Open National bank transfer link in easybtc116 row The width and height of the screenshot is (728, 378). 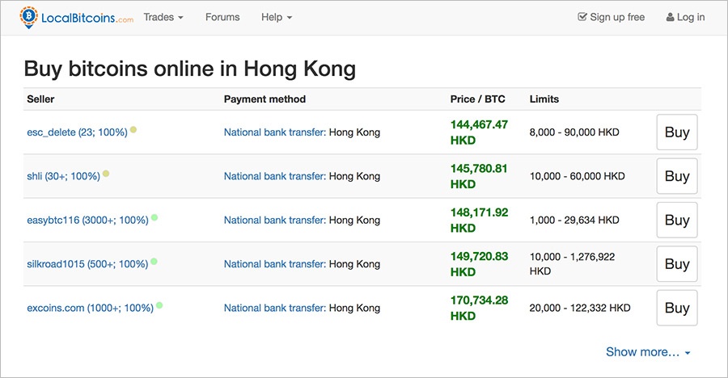click(x=275, y=220)
